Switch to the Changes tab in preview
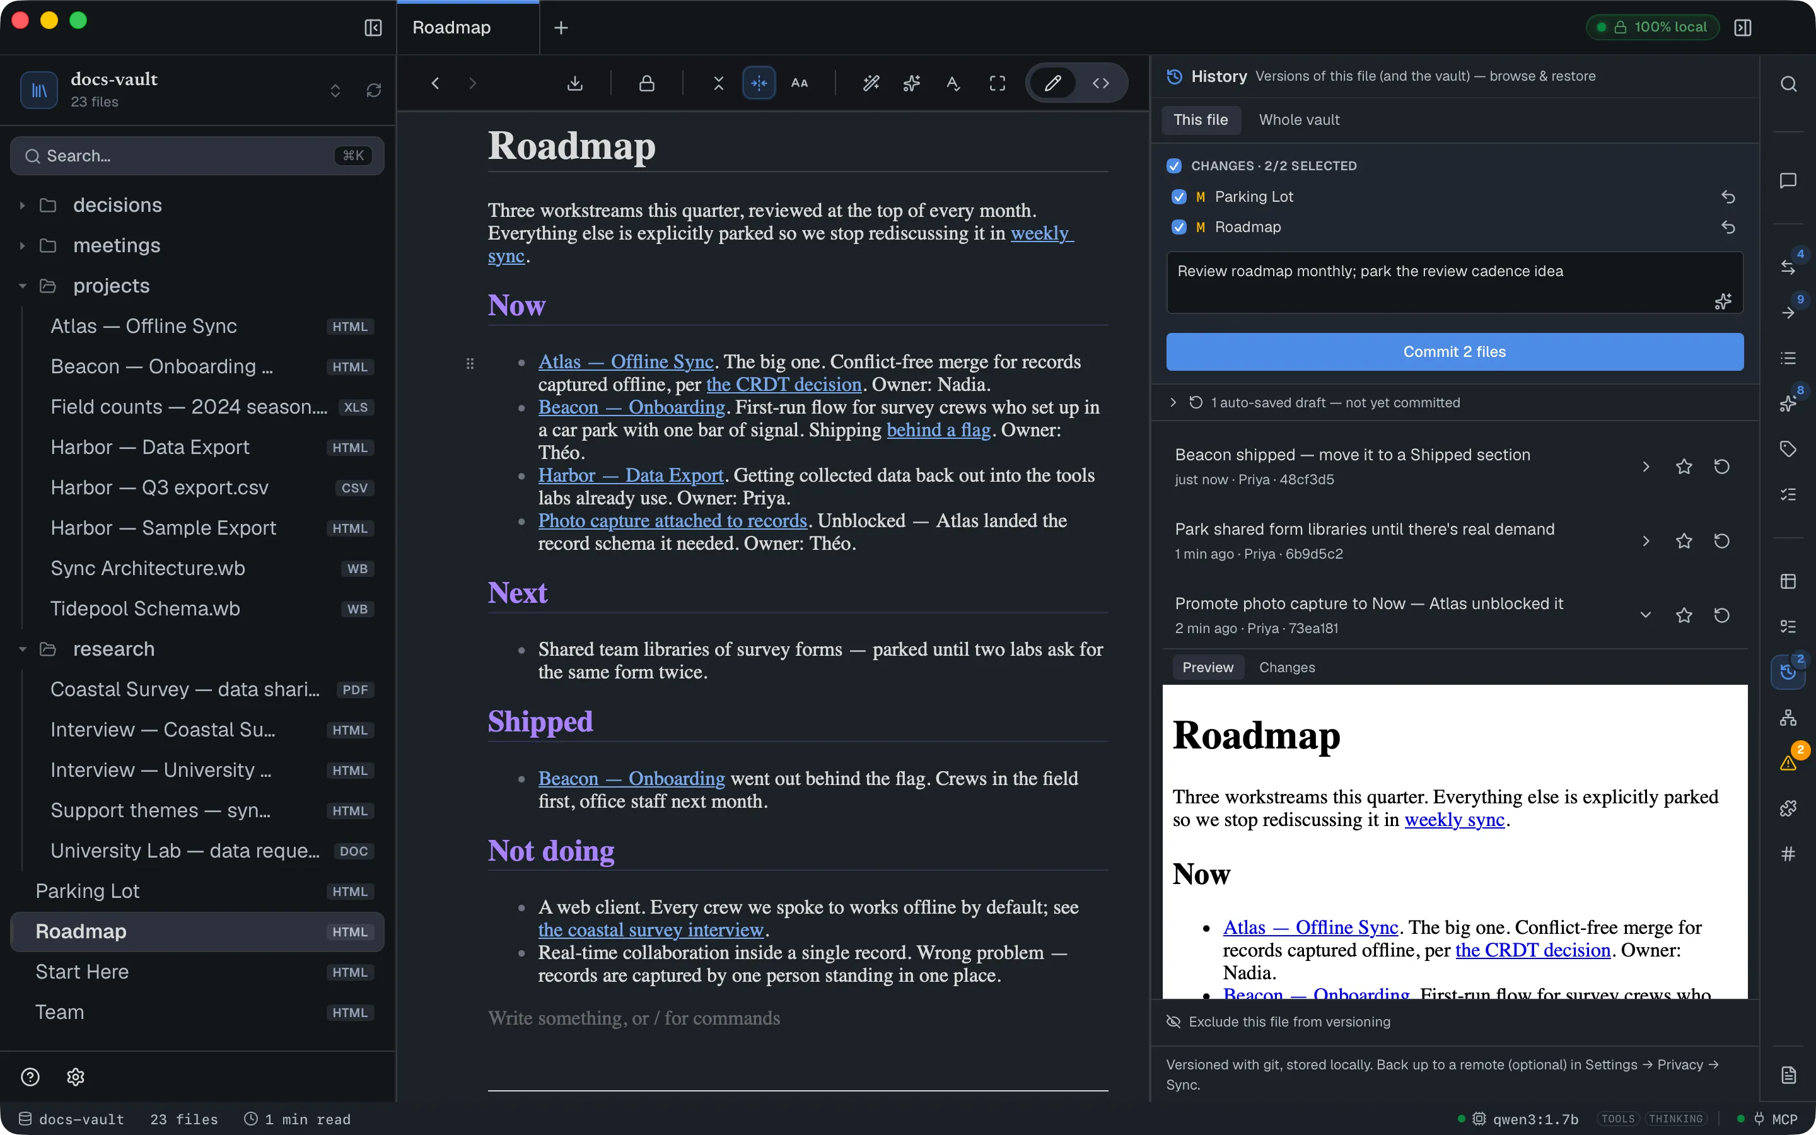Viewport: 1816px width, 1135px height. pyautogui.click(x=1286, y=667)
